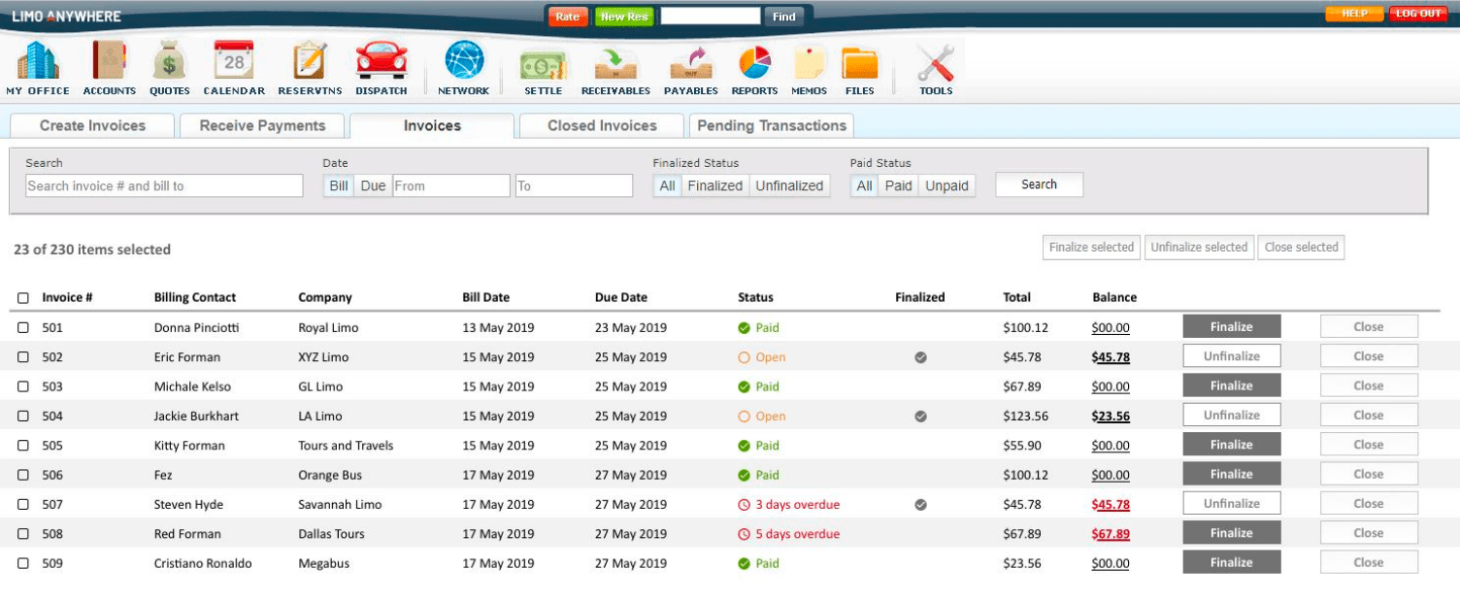1460x602 pixels.
Task: Click Finalize selected button
Action: click(x=1091, y=248)
